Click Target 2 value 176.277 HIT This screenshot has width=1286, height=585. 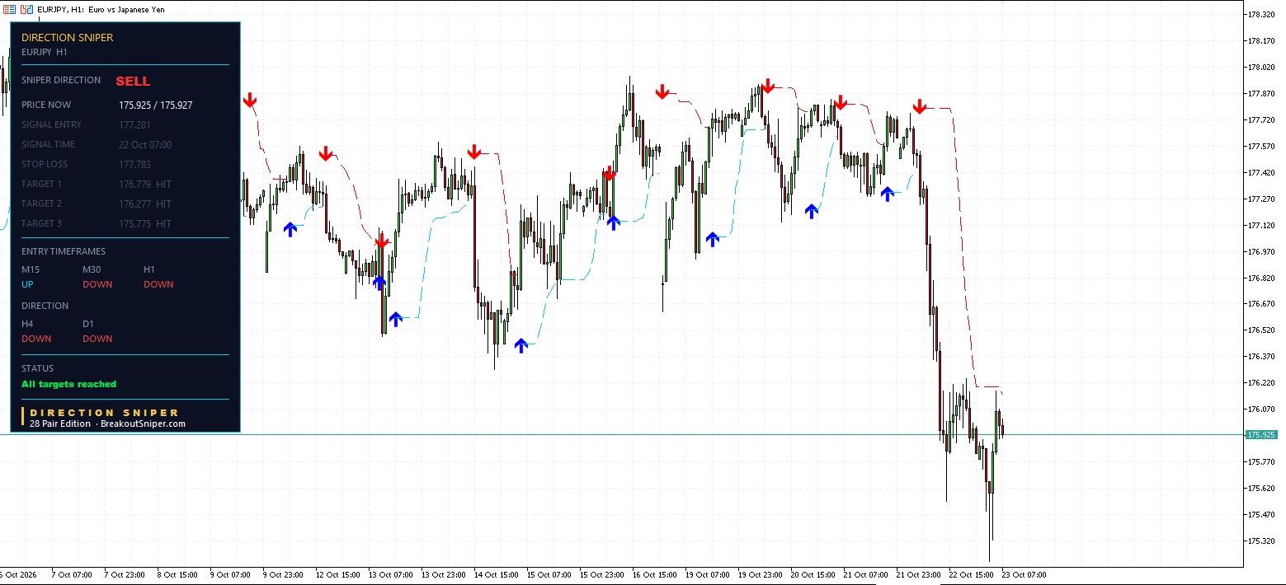point(145,204)
